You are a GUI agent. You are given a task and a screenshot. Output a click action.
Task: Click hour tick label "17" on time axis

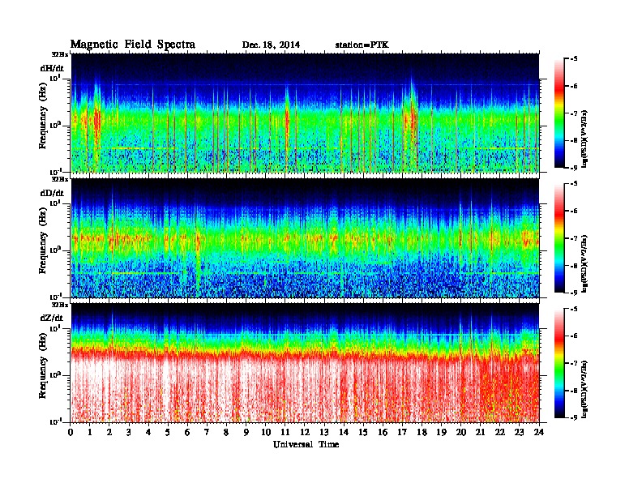coord(403,432)
